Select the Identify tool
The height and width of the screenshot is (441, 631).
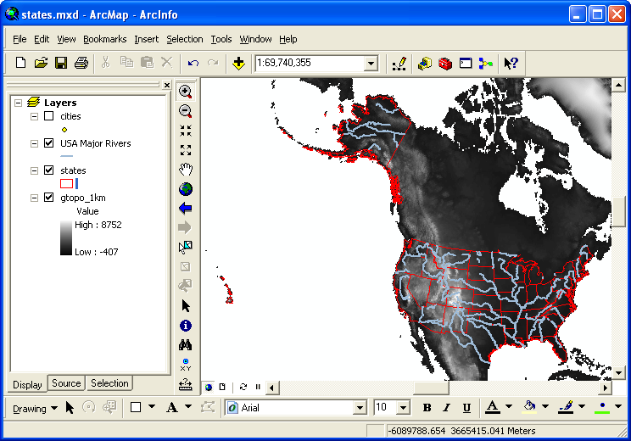click(186, 326)
